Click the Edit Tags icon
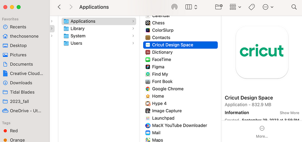Viewport: 302px width, 142px height. click(251, 7)
